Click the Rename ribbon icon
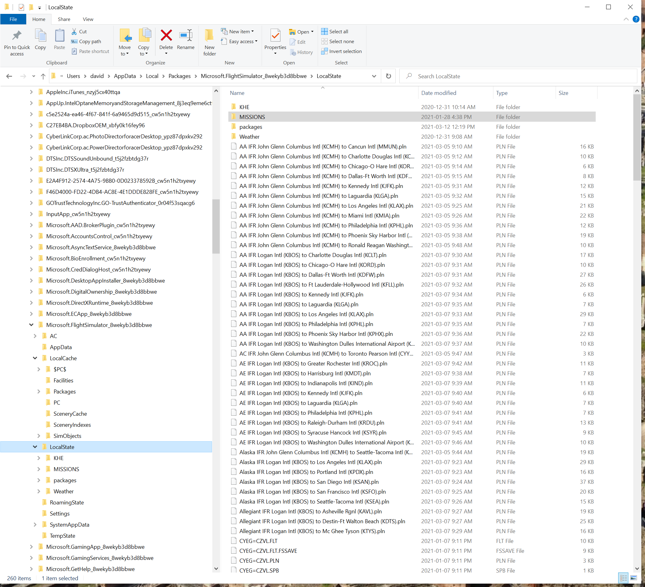Viewport: 645px width, 587px height. tap(186, 36)
